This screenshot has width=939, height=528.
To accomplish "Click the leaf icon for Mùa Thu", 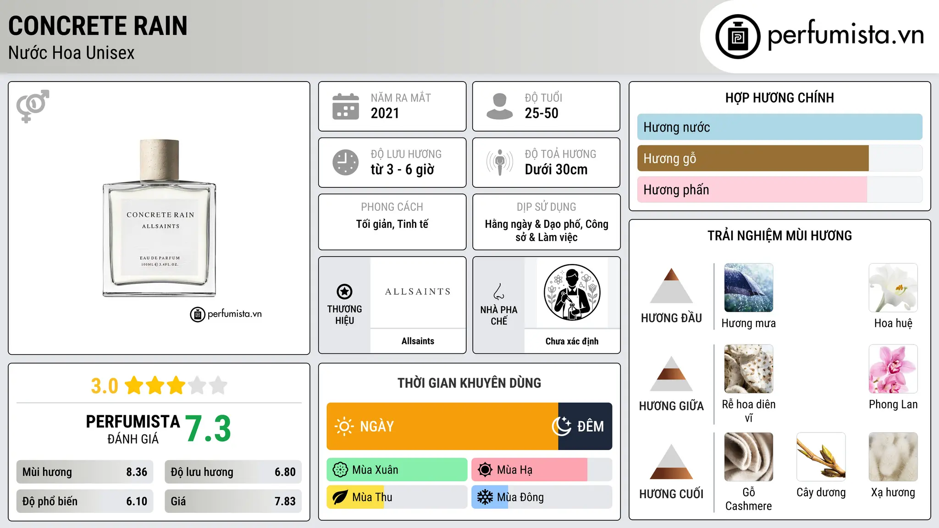I will tap(340, 497).
